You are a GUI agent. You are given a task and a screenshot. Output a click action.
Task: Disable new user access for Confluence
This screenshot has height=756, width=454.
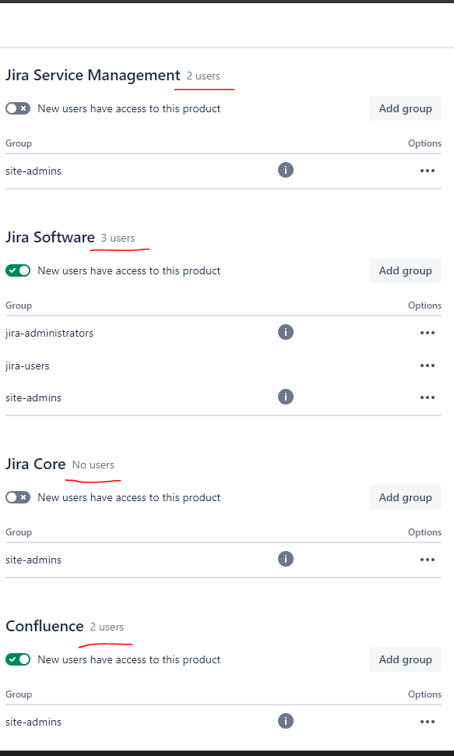(18, 659)
